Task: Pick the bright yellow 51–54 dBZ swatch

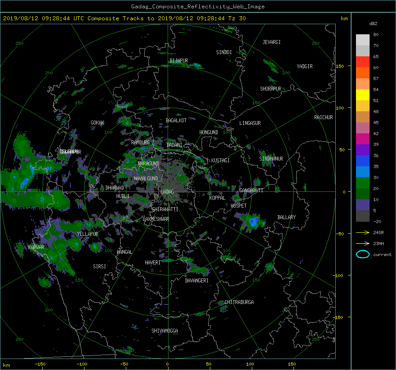Action: 363,95
